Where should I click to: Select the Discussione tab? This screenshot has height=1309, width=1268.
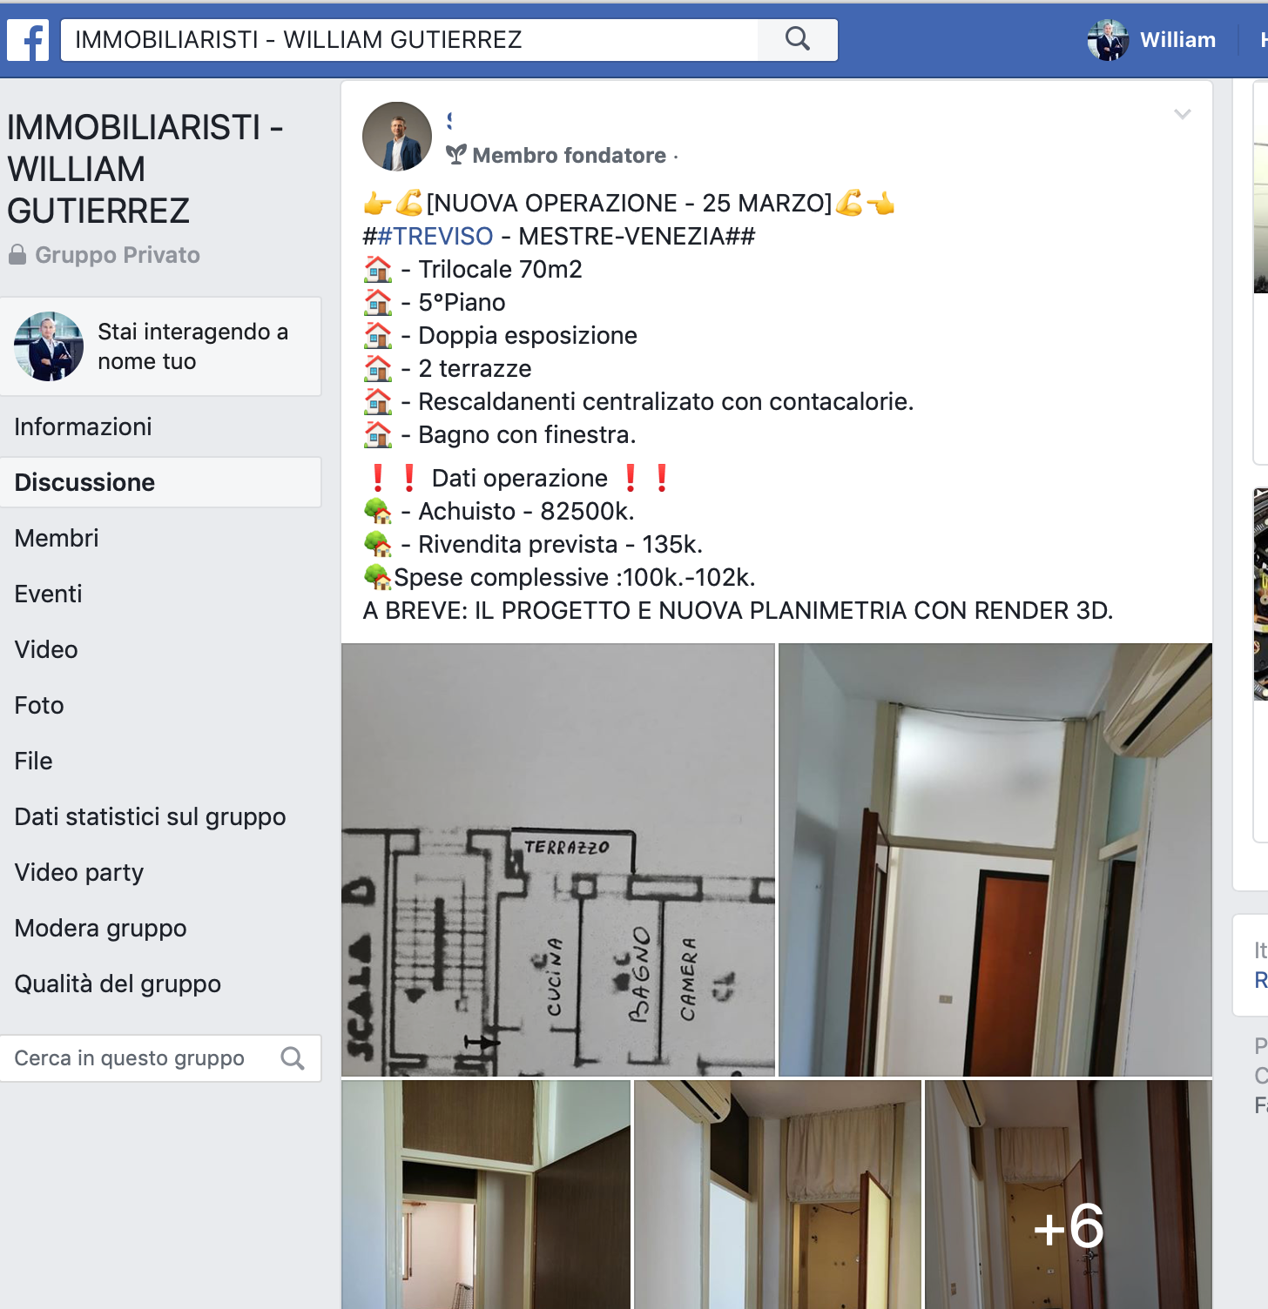point(161,482)
